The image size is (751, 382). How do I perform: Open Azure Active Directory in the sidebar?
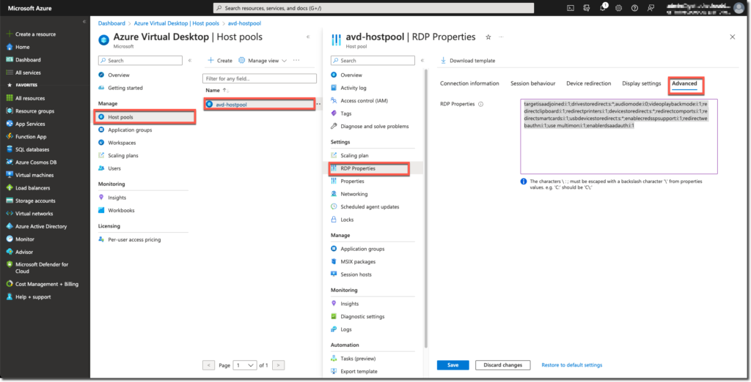coord(41,226)
